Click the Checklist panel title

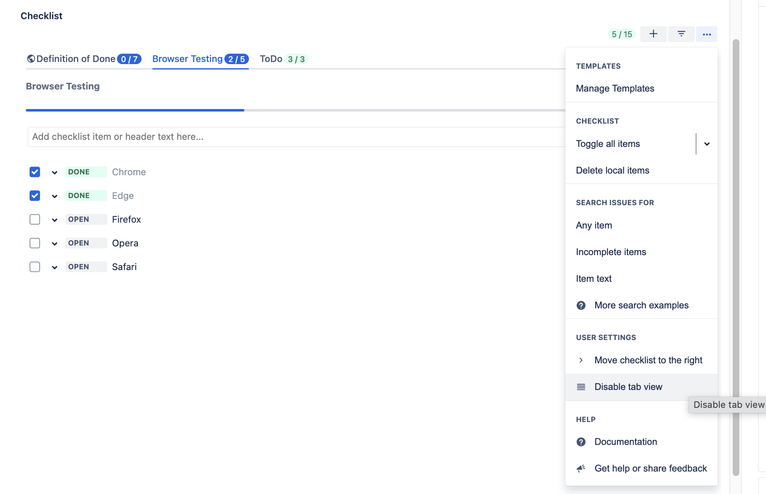click(x=42, y=16)
